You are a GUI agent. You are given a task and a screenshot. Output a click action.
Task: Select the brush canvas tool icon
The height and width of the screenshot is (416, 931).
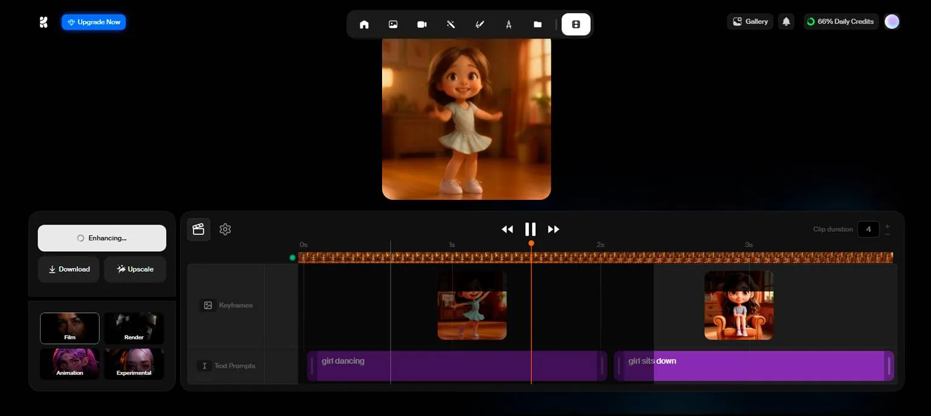point(479,24)
